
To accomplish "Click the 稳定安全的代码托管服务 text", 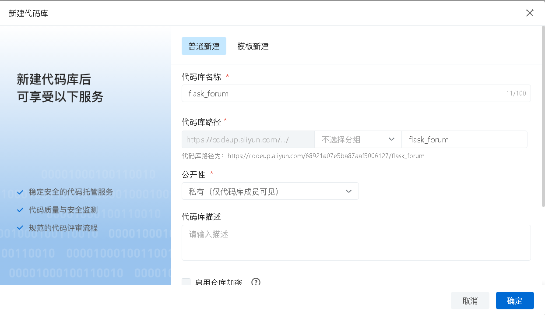I will [x=71, y=192].
